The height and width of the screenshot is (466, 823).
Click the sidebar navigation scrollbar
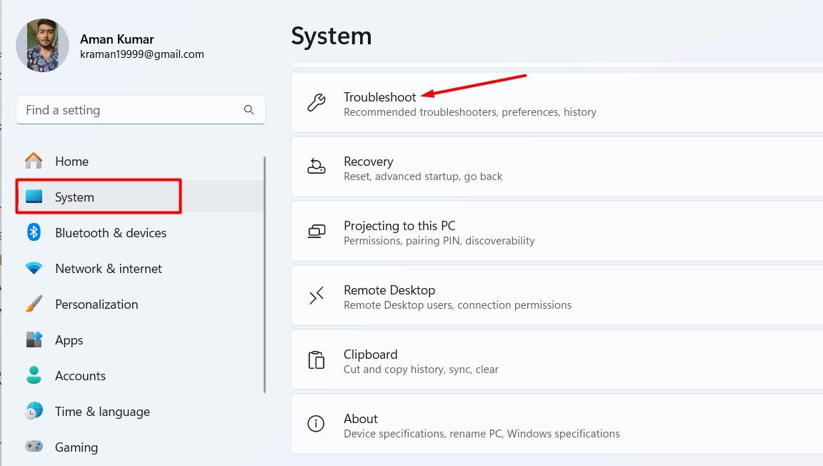(x=264, y=274)
